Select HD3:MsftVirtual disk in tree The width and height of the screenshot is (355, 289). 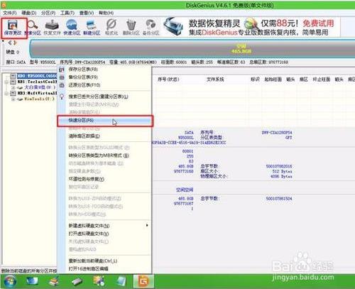point(37,93)
